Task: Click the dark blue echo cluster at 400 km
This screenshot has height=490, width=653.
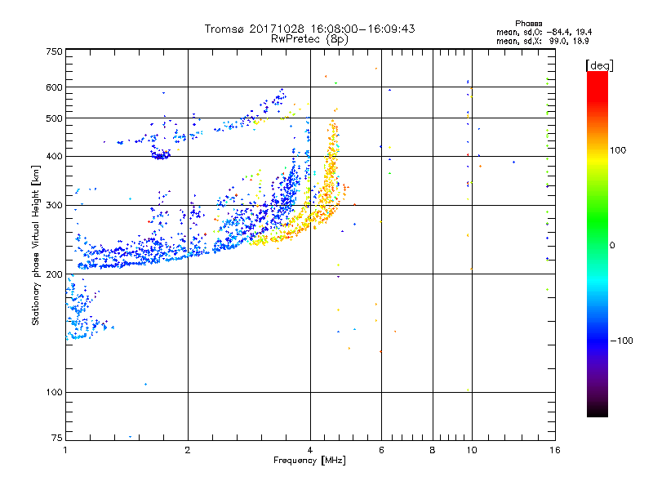Action: pyautogui.click(x=161, y=156)
